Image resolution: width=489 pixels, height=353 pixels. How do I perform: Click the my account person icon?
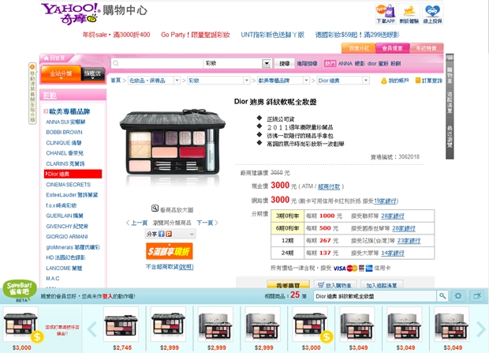click(384, 81)
